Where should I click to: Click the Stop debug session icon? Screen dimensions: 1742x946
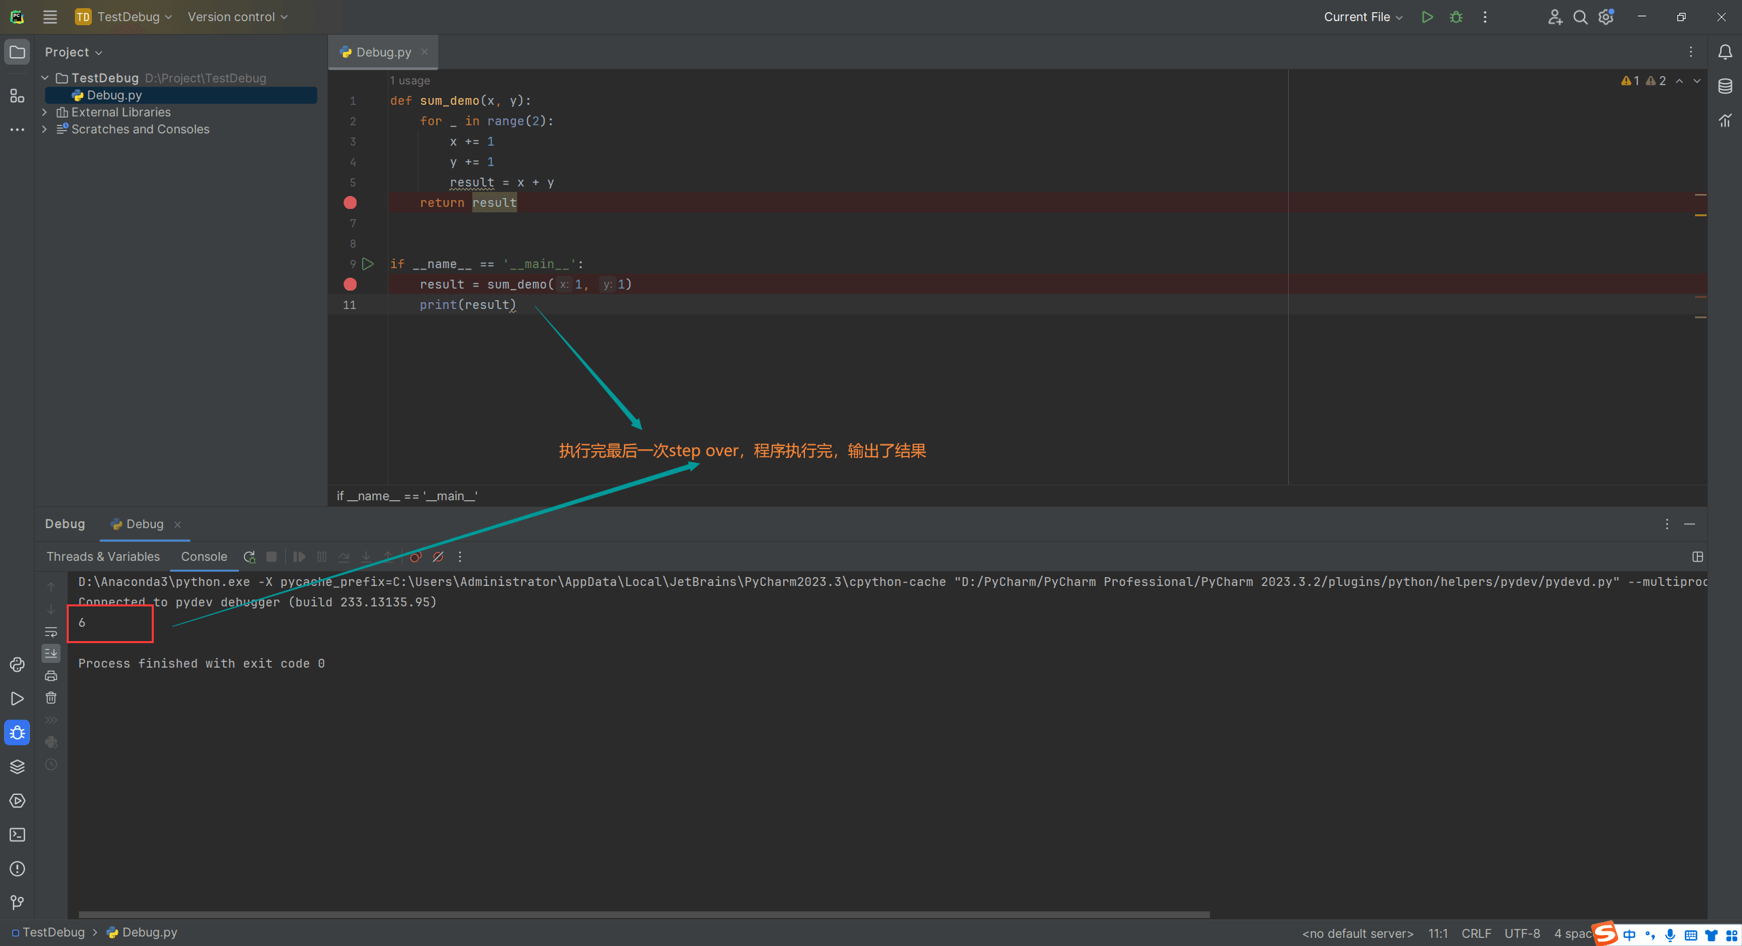click(x=272, y=557)
